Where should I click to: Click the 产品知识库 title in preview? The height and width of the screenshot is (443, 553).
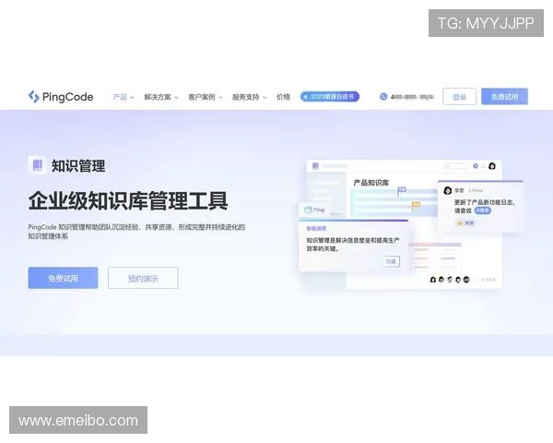coord(371,183)
